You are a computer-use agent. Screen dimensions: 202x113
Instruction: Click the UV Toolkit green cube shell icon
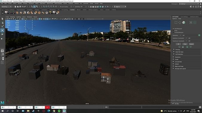[184, 22]
